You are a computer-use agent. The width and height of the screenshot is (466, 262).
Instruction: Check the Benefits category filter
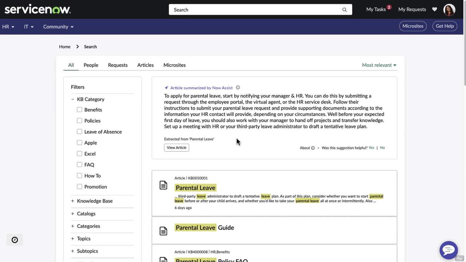[79, 109]
